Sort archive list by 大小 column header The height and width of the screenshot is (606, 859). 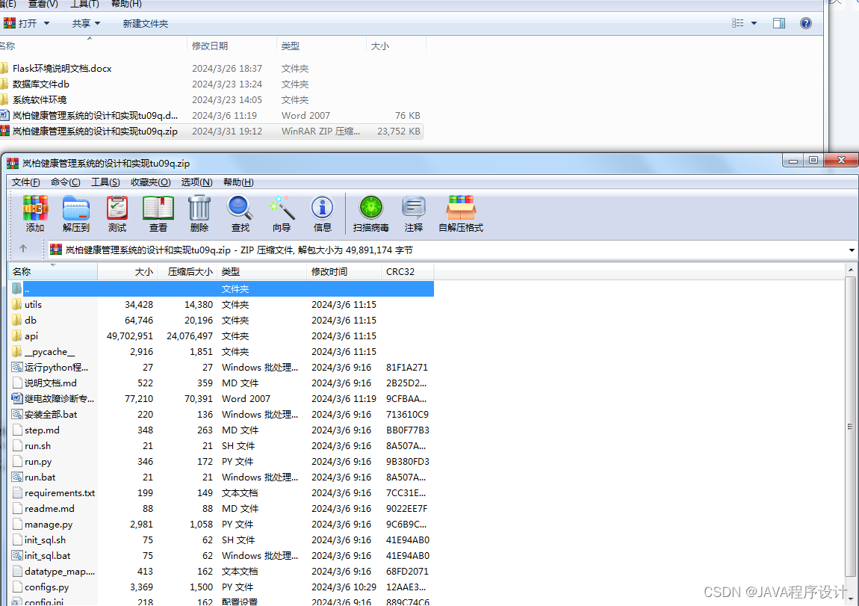click(128, 271)
